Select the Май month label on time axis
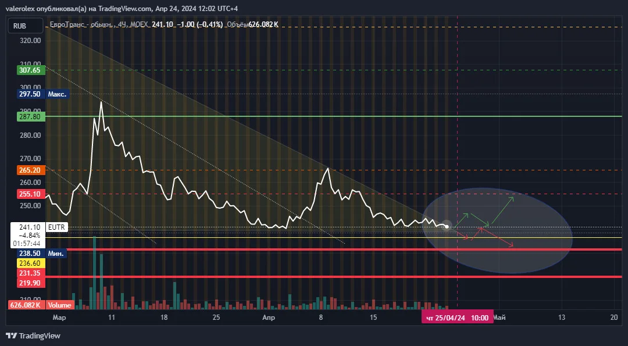 tap(499, 318)
